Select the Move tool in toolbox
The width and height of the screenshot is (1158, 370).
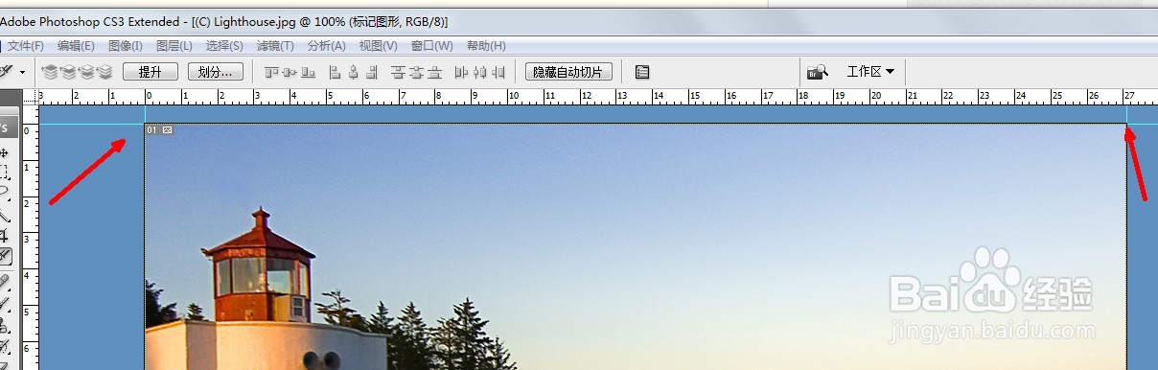point(5,153)
